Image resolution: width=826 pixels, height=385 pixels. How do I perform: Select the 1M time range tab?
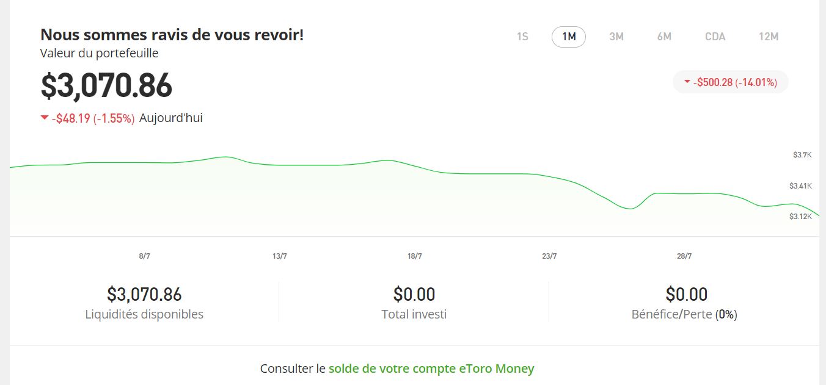pos(569,37)
